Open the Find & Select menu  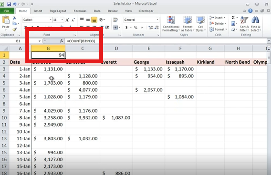coord(255,24)
